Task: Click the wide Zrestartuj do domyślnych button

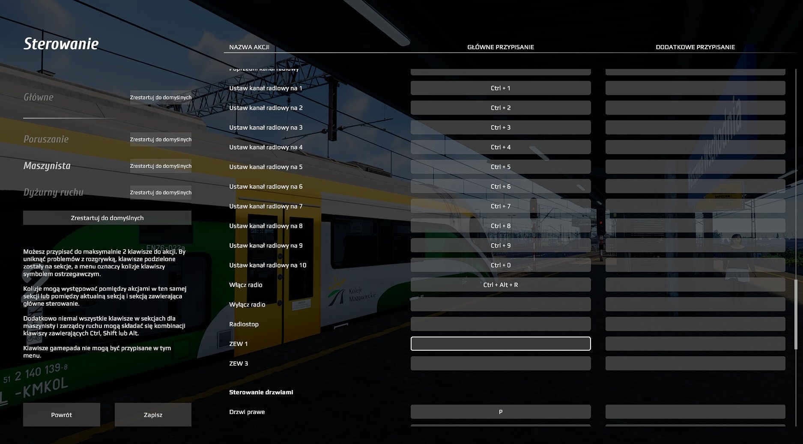Action: (x=107, y=218)
